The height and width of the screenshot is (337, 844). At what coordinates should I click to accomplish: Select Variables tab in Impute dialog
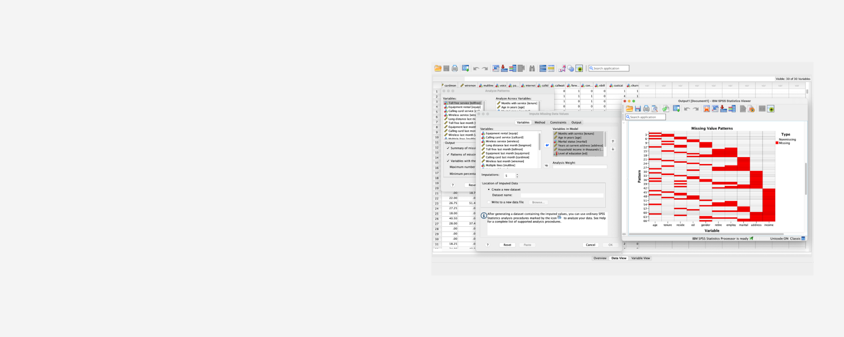pyautogui.click(x=523, y=122)
